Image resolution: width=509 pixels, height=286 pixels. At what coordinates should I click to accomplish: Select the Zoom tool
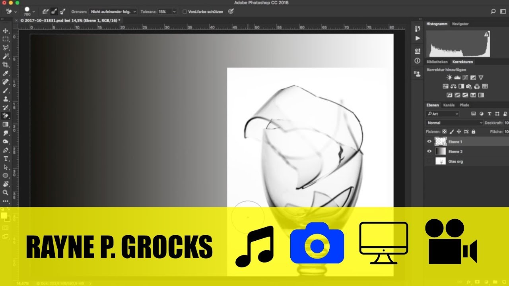pos(6,193)
